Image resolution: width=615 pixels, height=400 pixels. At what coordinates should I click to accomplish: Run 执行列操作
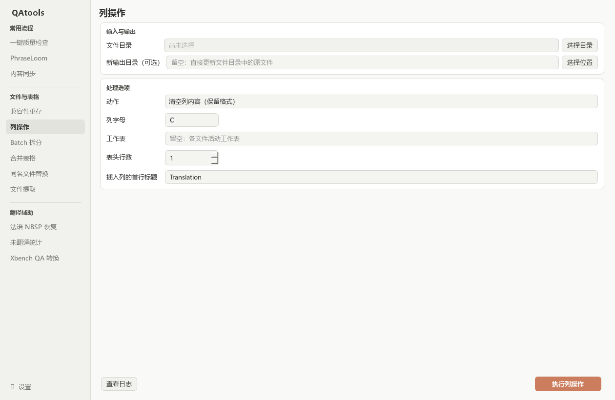tap(568, 384)
